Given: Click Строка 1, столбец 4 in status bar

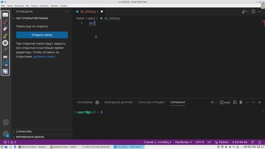Looking at the screenshot, I should 157,142.
